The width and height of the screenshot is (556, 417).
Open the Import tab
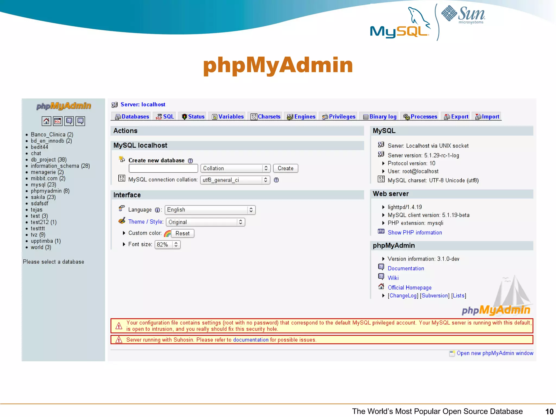pos(487,116)
